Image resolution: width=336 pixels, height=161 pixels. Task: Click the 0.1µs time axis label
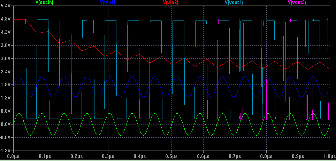pyautogui.click(x=45, y=156)
